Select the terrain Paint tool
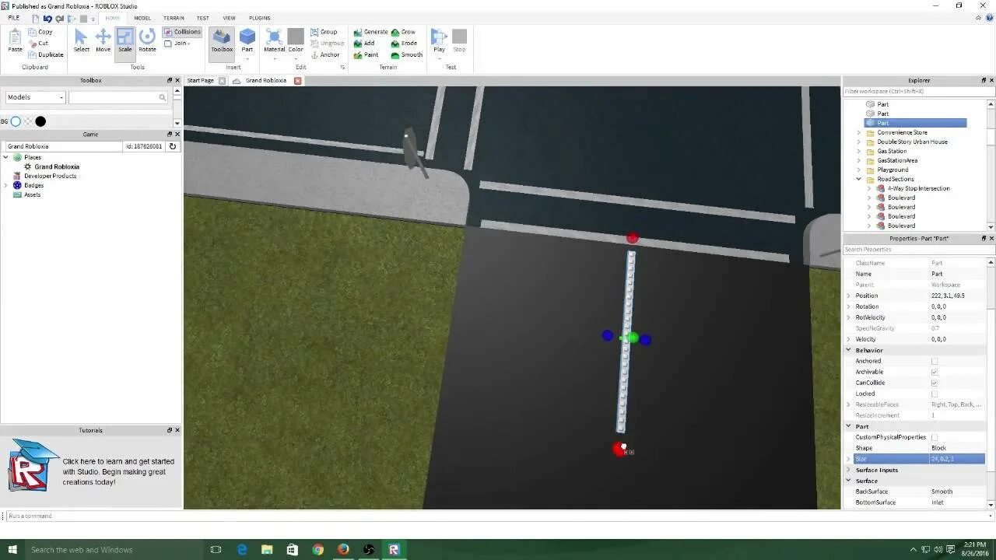996x560 pixels. [x=366, y=54]
